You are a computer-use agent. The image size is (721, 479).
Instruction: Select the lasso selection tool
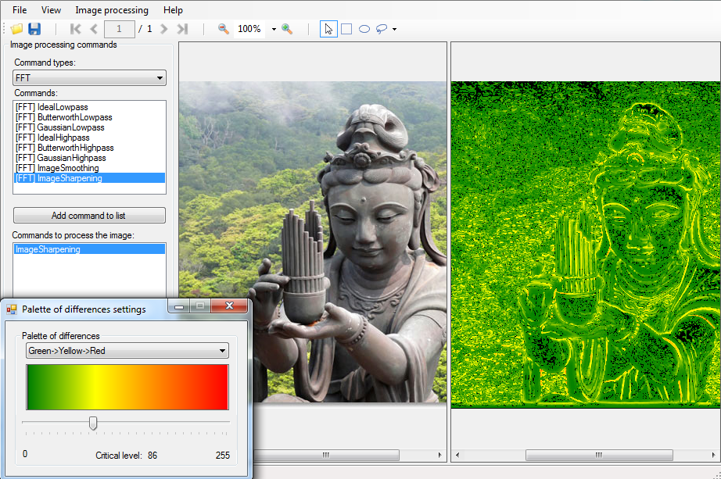[x=382, y=29]
